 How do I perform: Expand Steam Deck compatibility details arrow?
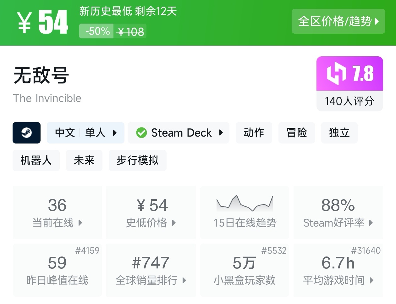pyautogui.click(x=221, y=133)
